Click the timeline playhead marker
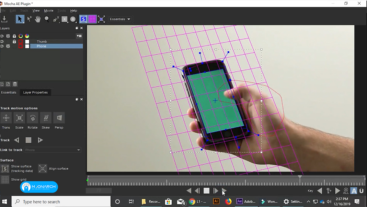The width and height of the screenshot is (367, 207). pyautogui.click(x=300, y=177)
